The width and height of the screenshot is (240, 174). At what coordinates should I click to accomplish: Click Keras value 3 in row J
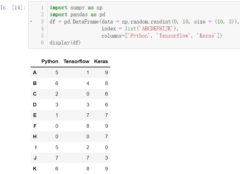107,158
